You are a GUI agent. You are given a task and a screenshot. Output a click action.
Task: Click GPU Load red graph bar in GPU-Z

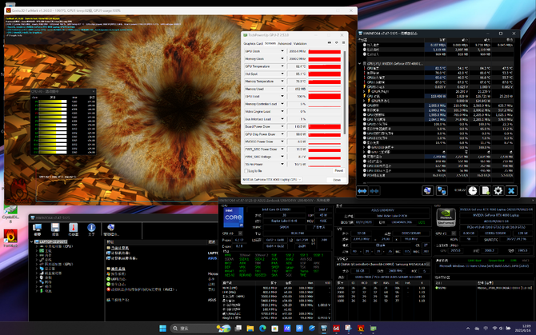point(325,96)
